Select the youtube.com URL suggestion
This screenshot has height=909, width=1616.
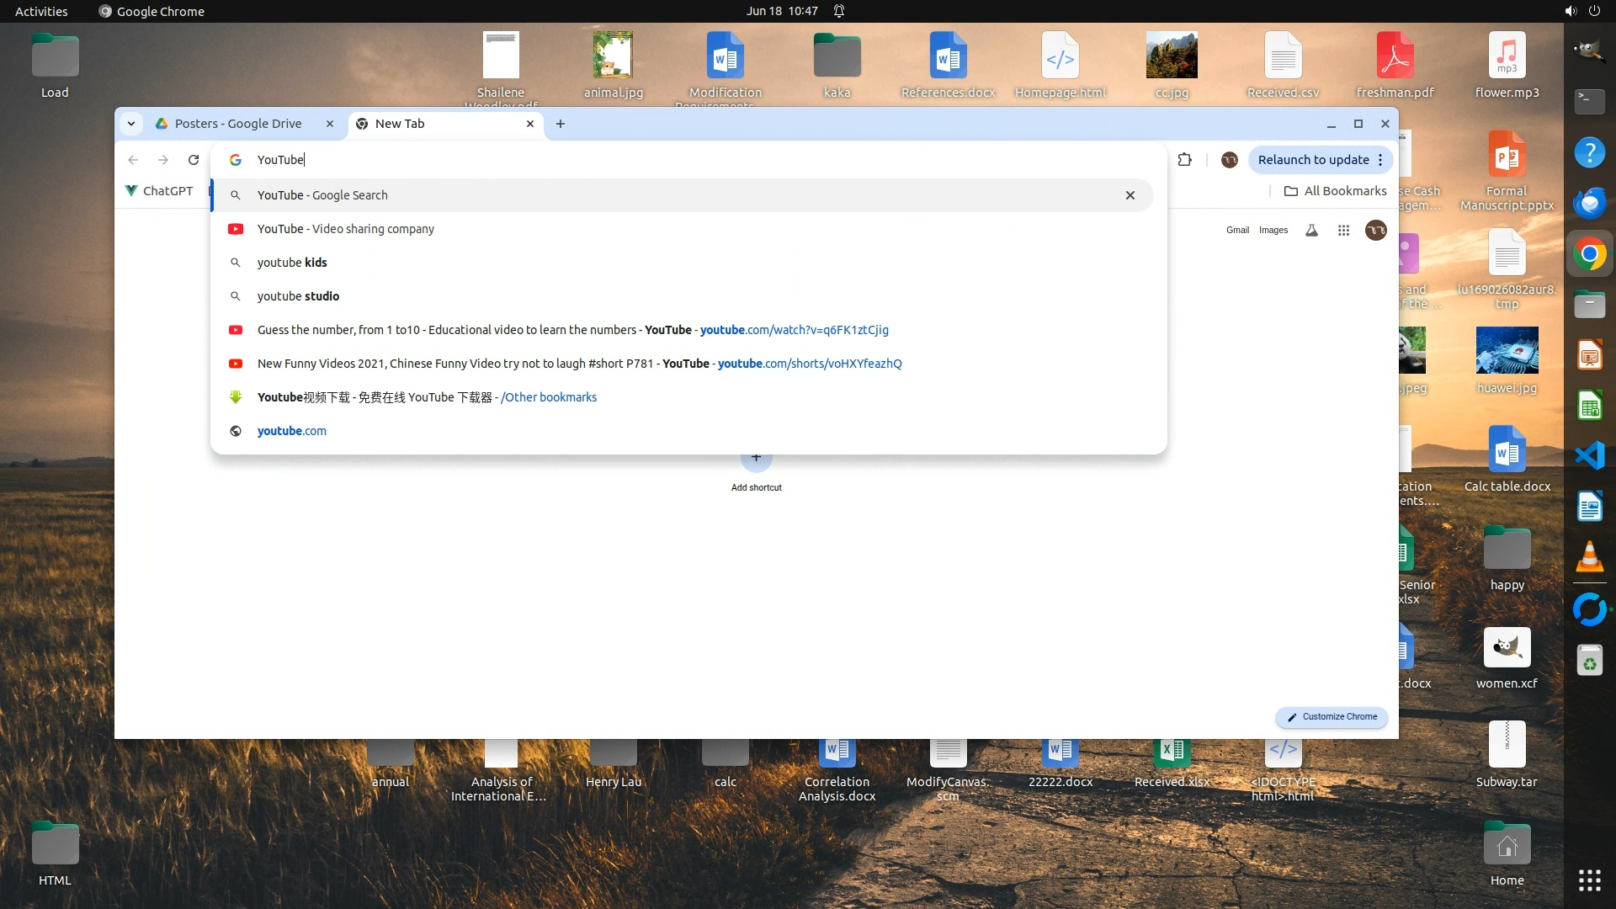(291, 431)
